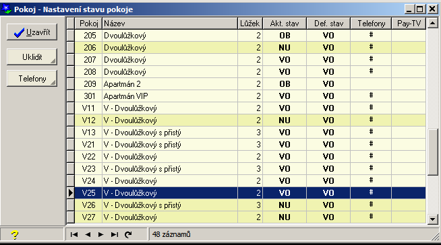The image size is (441, 245).
Task: Click the refresh records icon
Action: pyautogui.click(x=128, y=234)
